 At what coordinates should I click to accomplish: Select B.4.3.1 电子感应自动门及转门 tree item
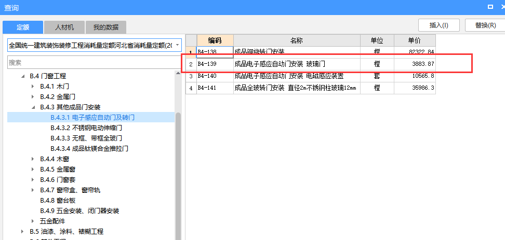pyautogui.click(x=92, y=118)
